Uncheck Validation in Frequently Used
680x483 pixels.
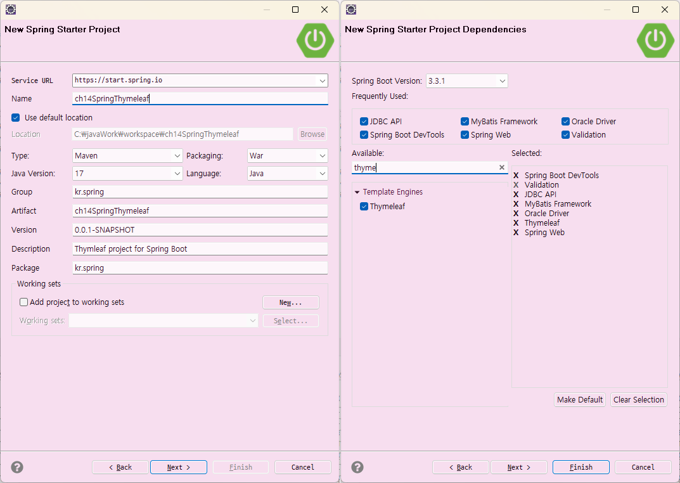tap(565, 135)
